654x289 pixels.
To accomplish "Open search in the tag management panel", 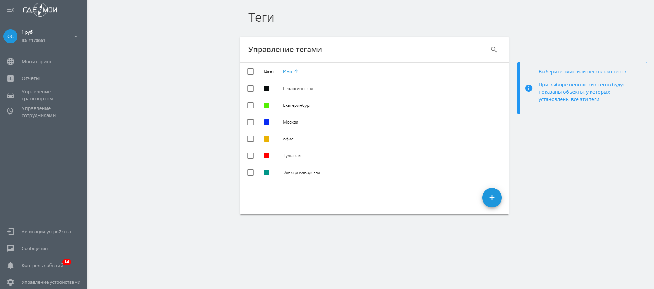I will (494, 50).
